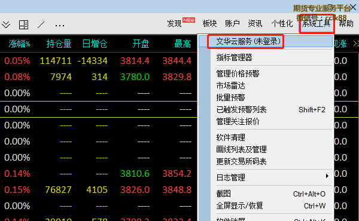Select 文华云服务 (未登录) menu entry

coord(266,41)
